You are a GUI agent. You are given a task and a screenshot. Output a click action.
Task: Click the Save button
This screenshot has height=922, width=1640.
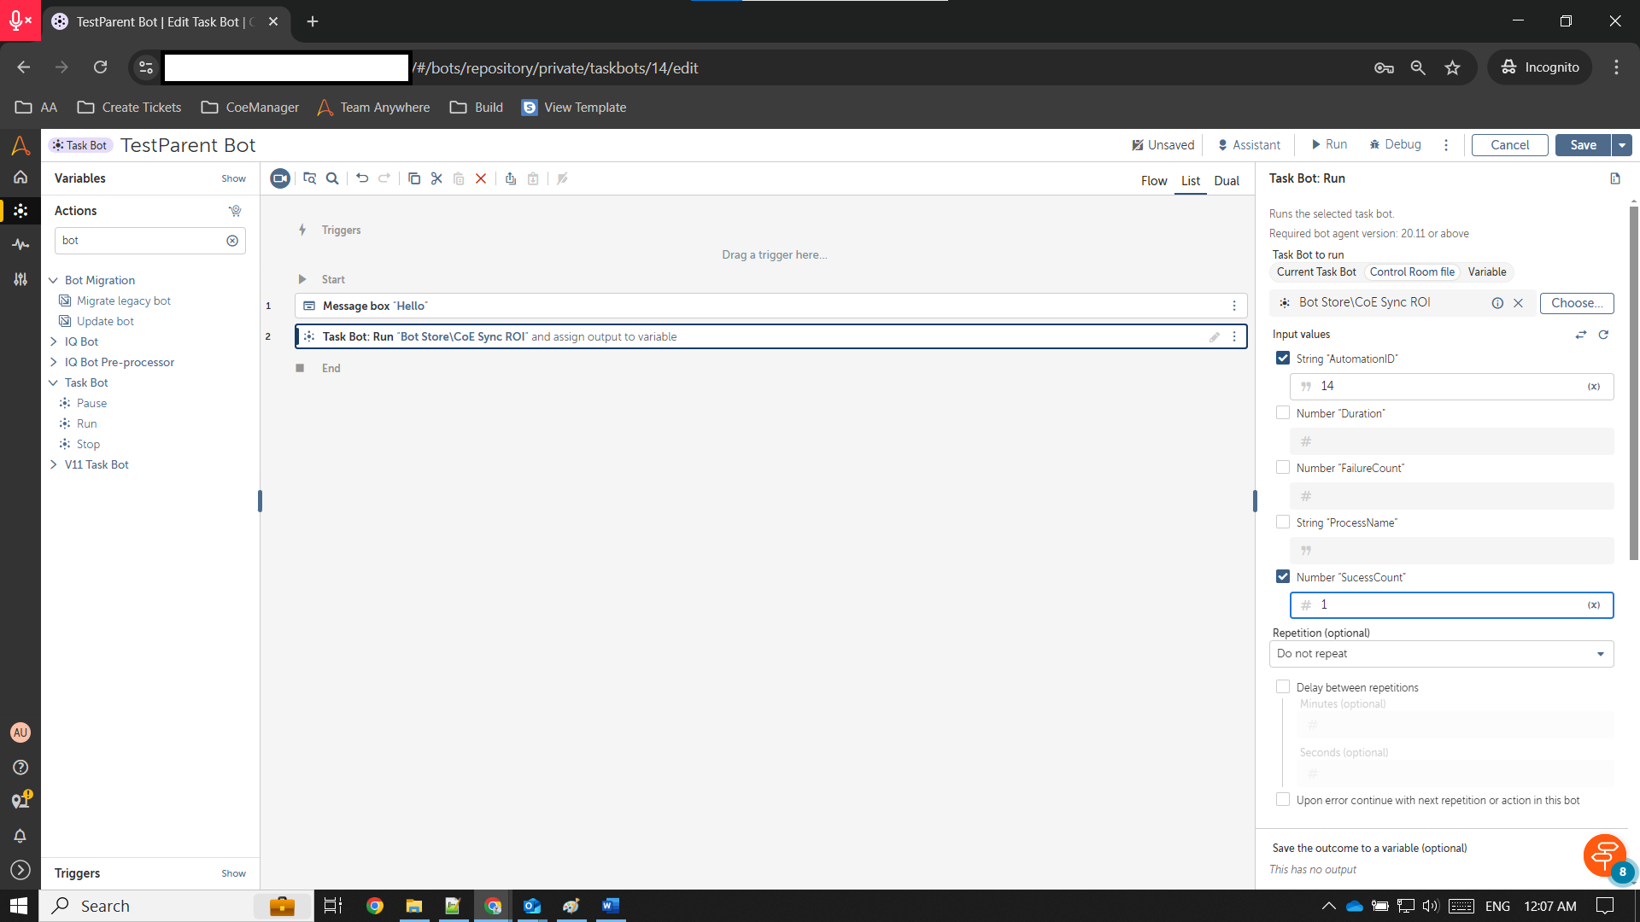1582,145
